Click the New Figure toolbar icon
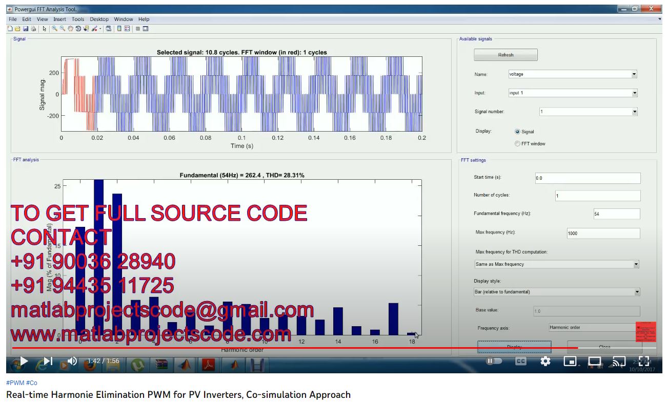 (10, 29)
